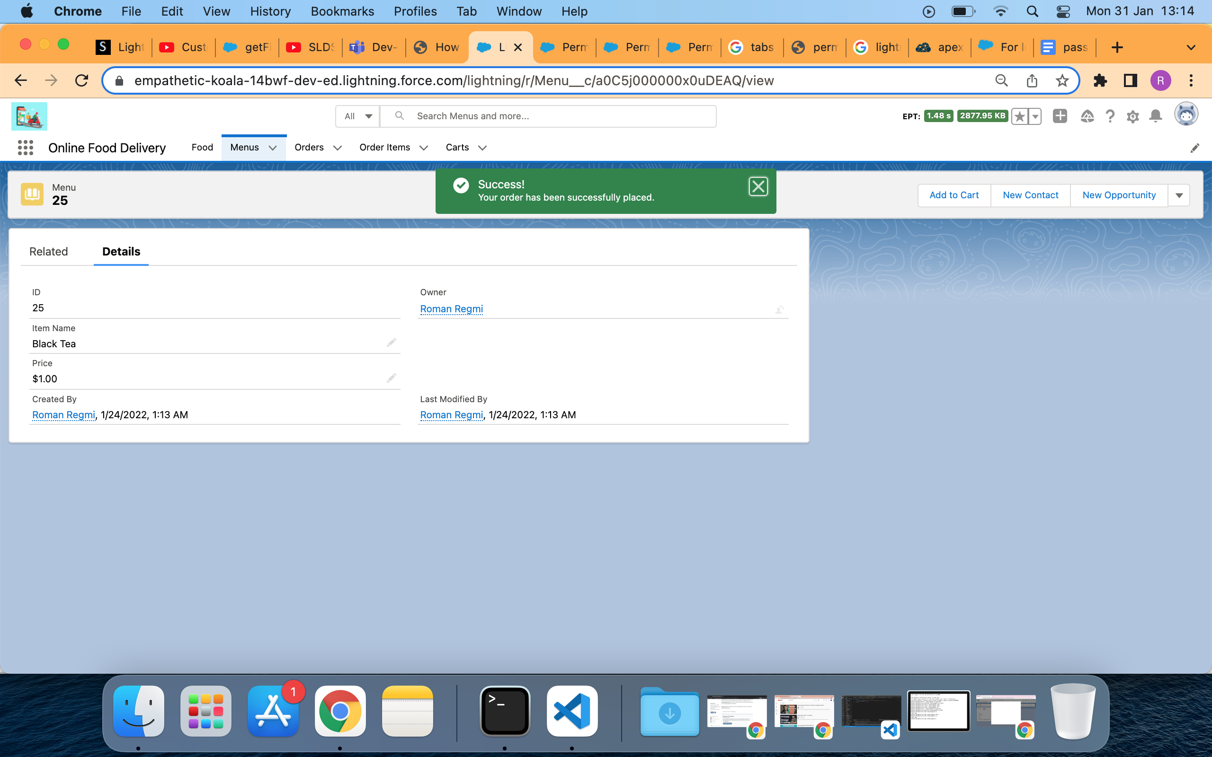
Task: Click the favorites star button
Action: (1019, 117)
